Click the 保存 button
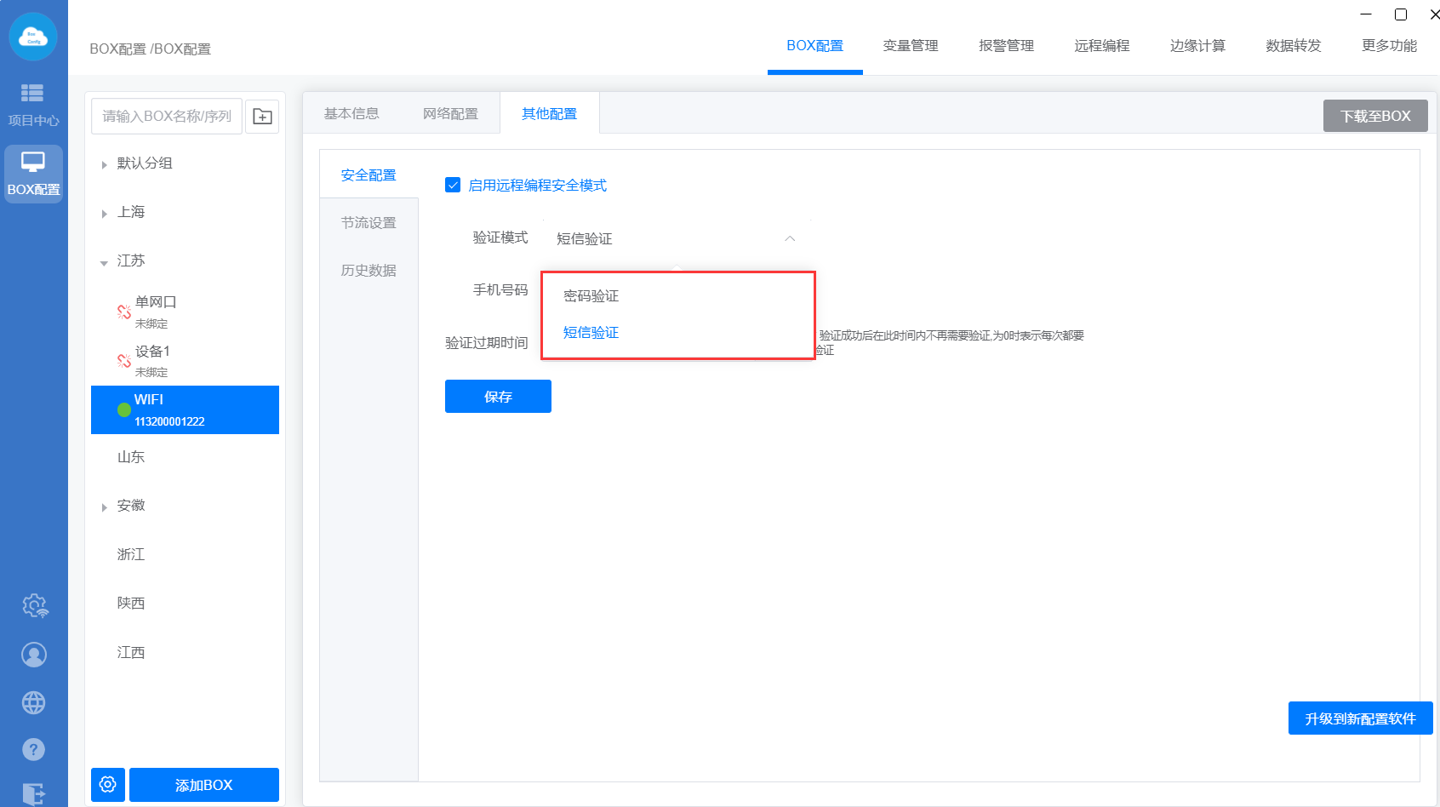Viewport: 1440px width, 807px height. [x=498, y=397]
